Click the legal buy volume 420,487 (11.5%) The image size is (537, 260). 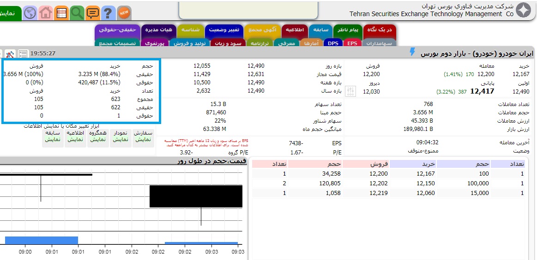point(100,82)
